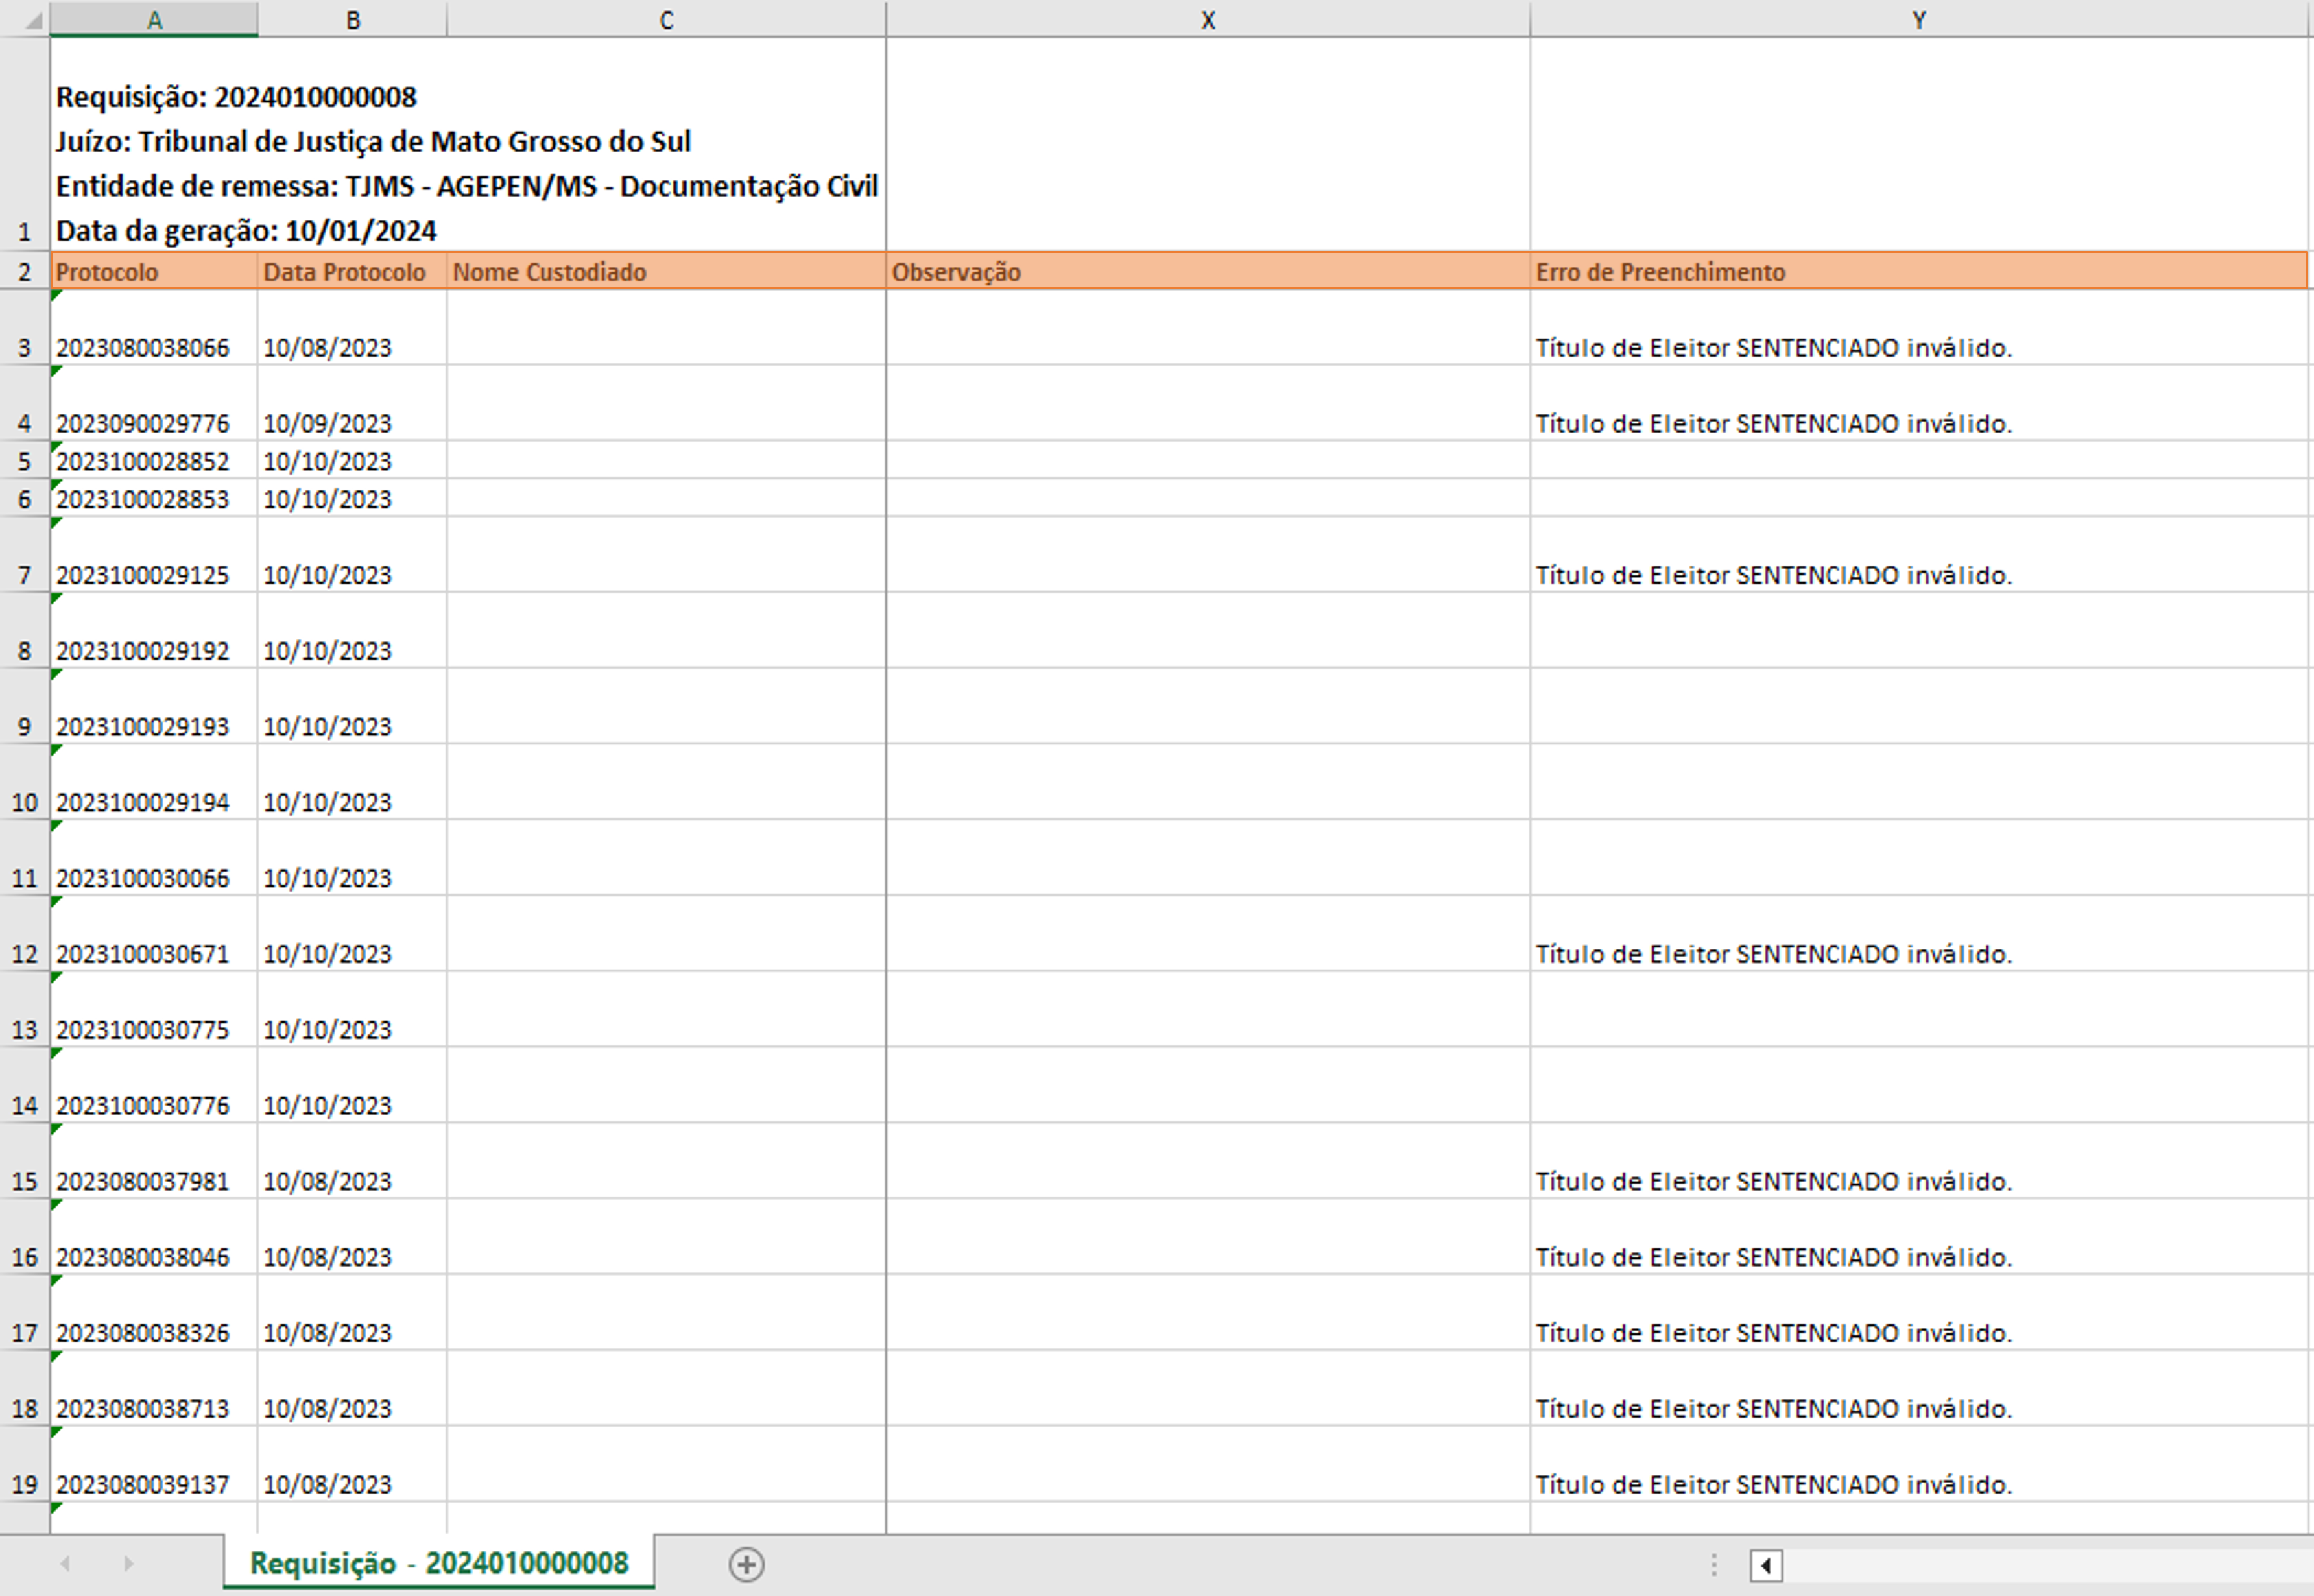Click the next sheet navigation arrow

pyautogui.click(x=128, y=1564)
